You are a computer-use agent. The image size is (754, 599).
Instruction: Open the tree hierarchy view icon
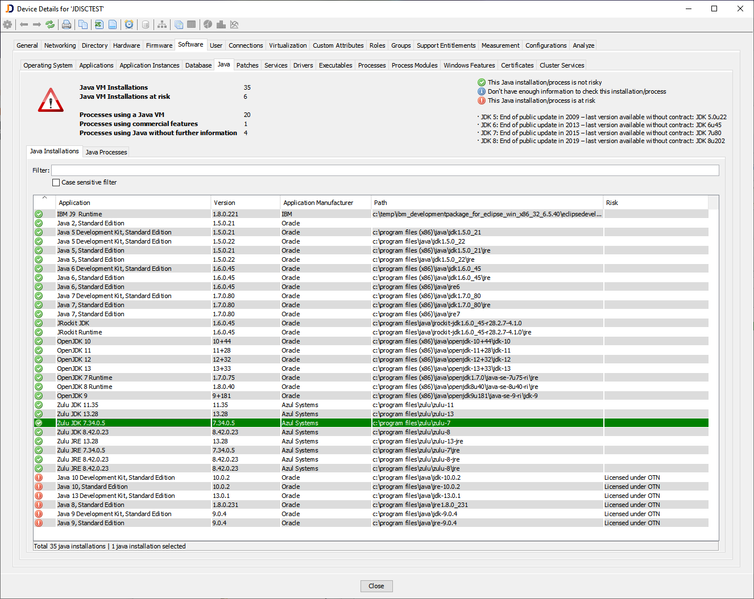click(x=161, y=24)
